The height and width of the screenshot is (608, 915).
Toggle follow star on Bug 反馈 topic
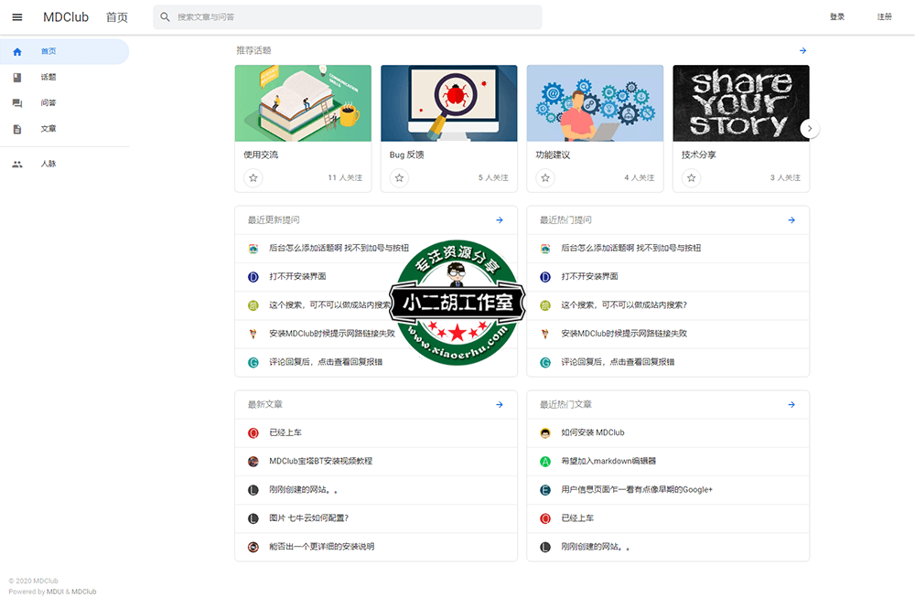tap(398, 178)
